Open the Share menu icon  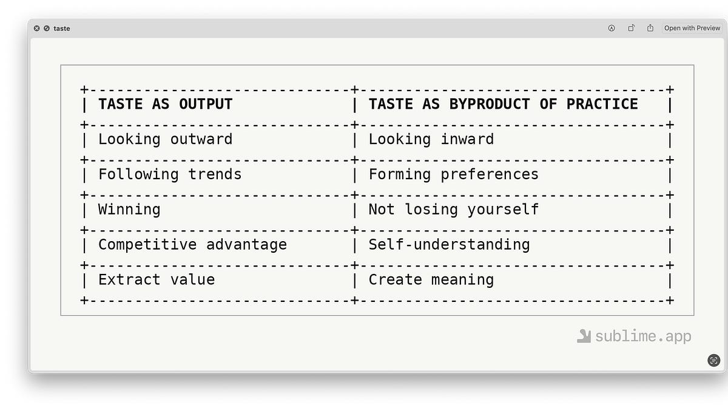[x=650, y=28]
